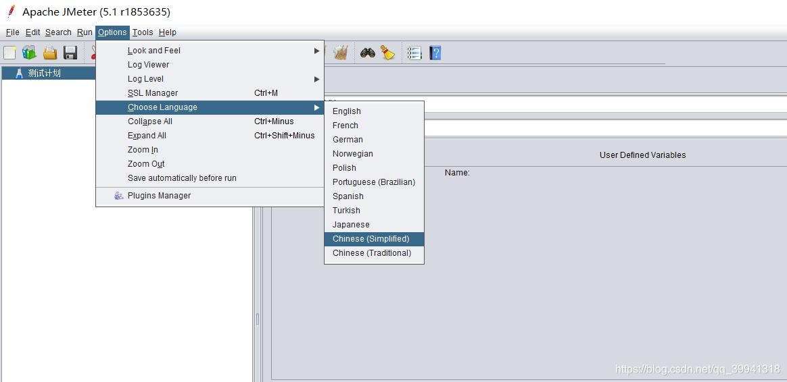Image resolution: width=787 pixels, height=382 pixels.
Task: Open the Function Helper list icon
Action: point(414,53)
